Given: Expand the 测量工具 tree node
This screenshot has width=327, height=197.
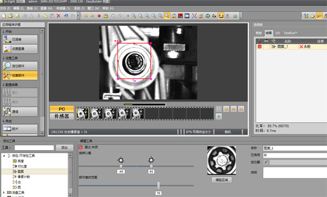Looking at the screenshot, I should [x=4, y=192].
